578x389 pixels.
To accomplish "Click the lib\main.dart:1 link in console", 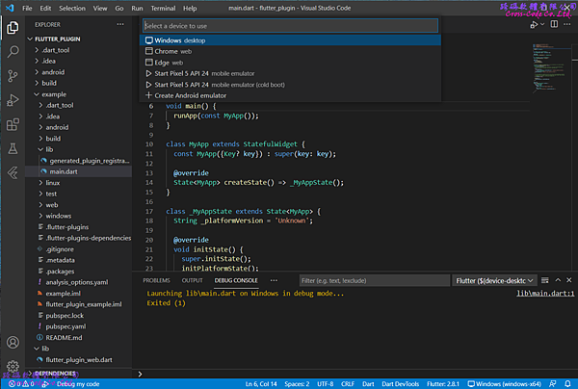I will (545, 293).
